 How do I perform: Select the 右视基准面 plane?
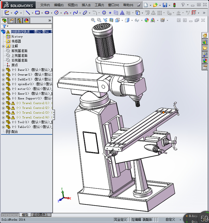(19, 60)
